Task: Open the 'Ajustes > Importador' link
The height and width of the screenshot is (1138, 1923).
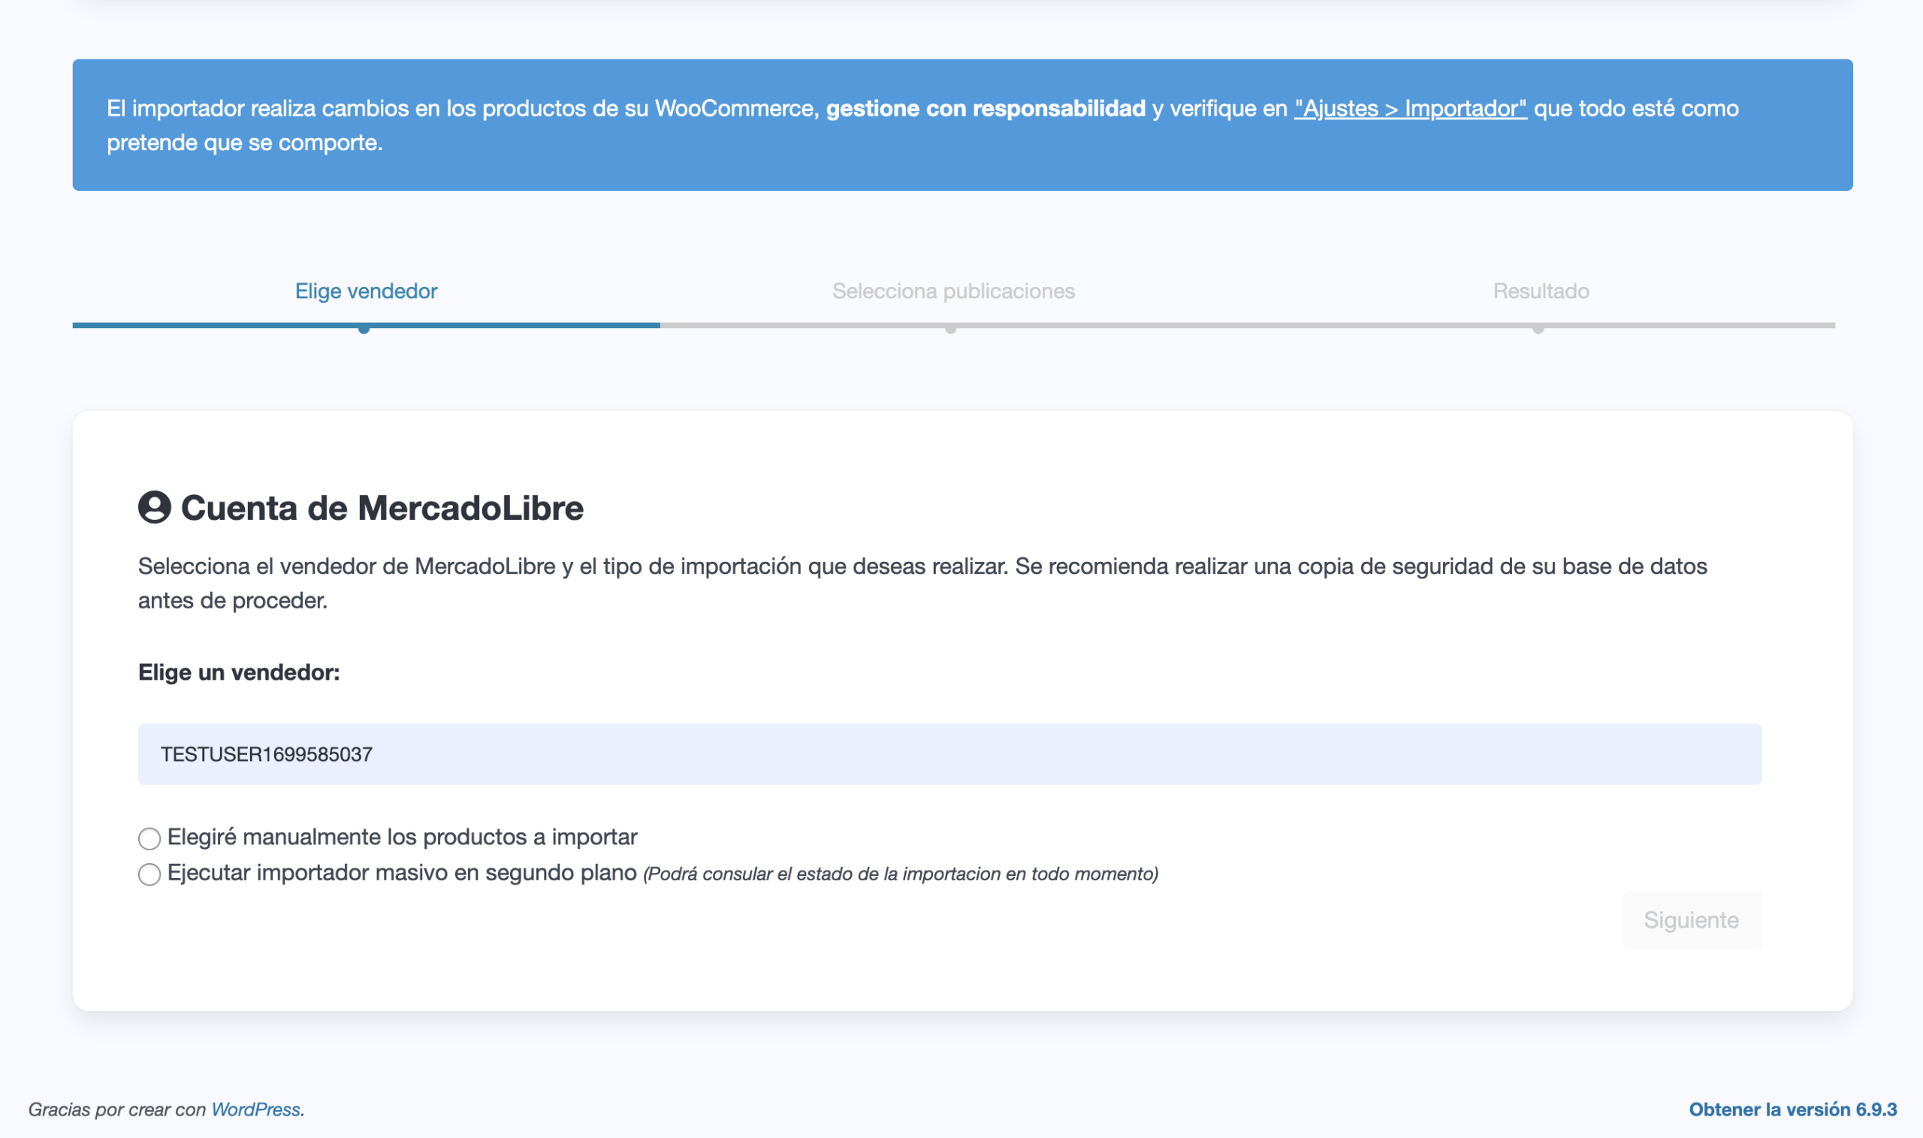Action: 1410,109
